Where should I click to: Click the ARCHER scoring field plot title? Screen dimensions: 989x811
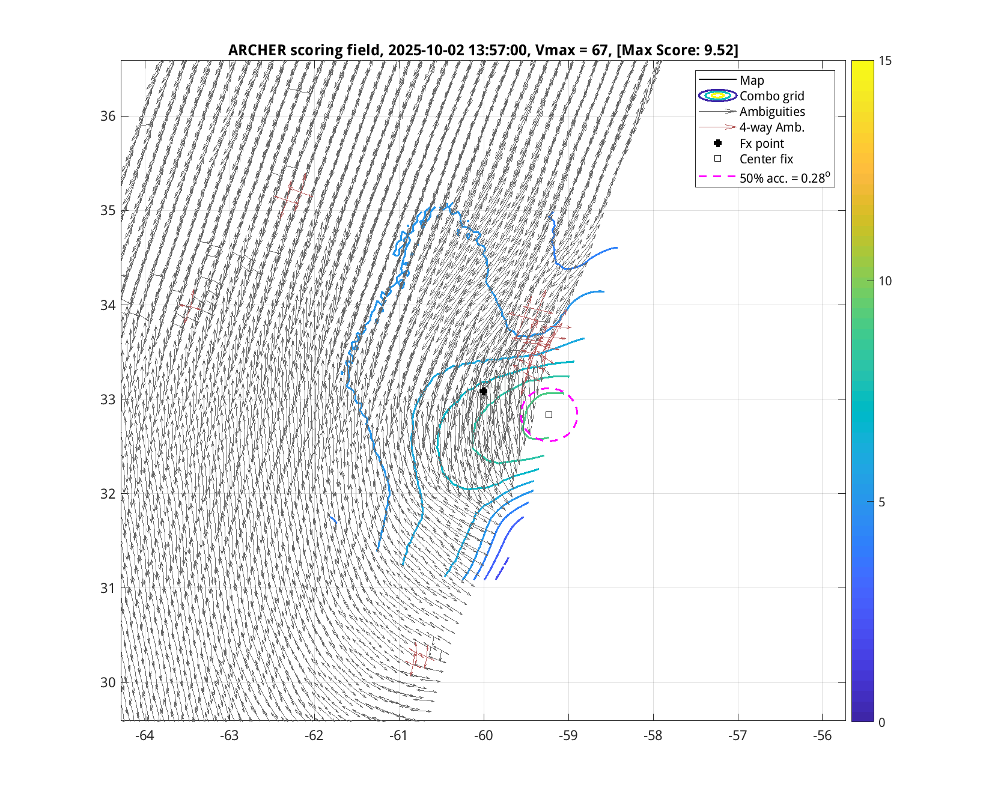(x=483, y=50)
